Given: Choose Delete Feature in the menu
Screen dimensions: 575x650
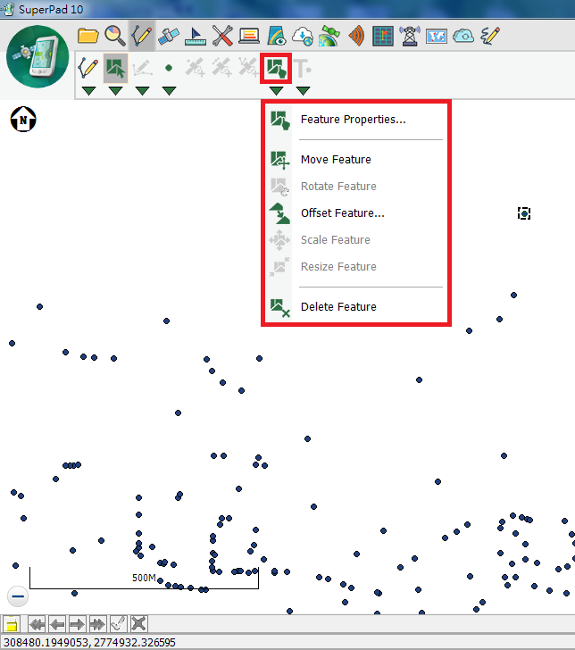Looking at the screenshot, I should [x=356, y=307].
